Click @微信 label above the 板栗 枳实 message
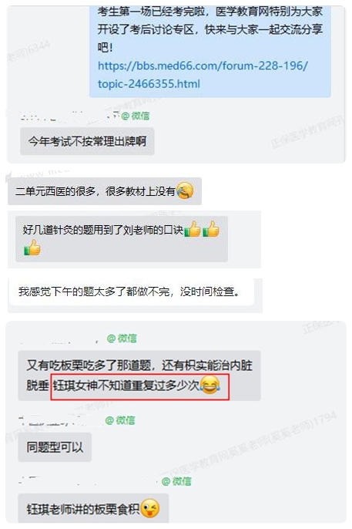Screen dimensions: 352x529 point(122,338)
